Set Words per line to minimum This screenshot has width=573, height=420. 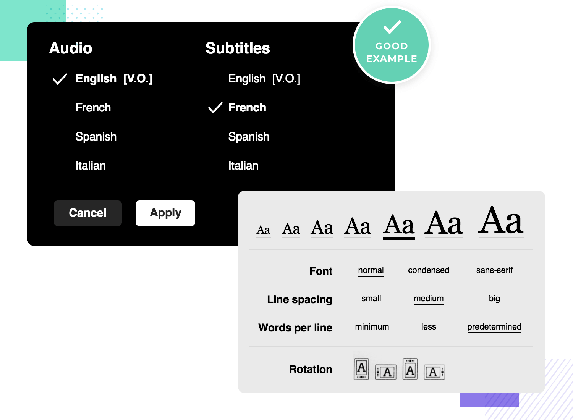pyautogui.click(x=372, y=327)
